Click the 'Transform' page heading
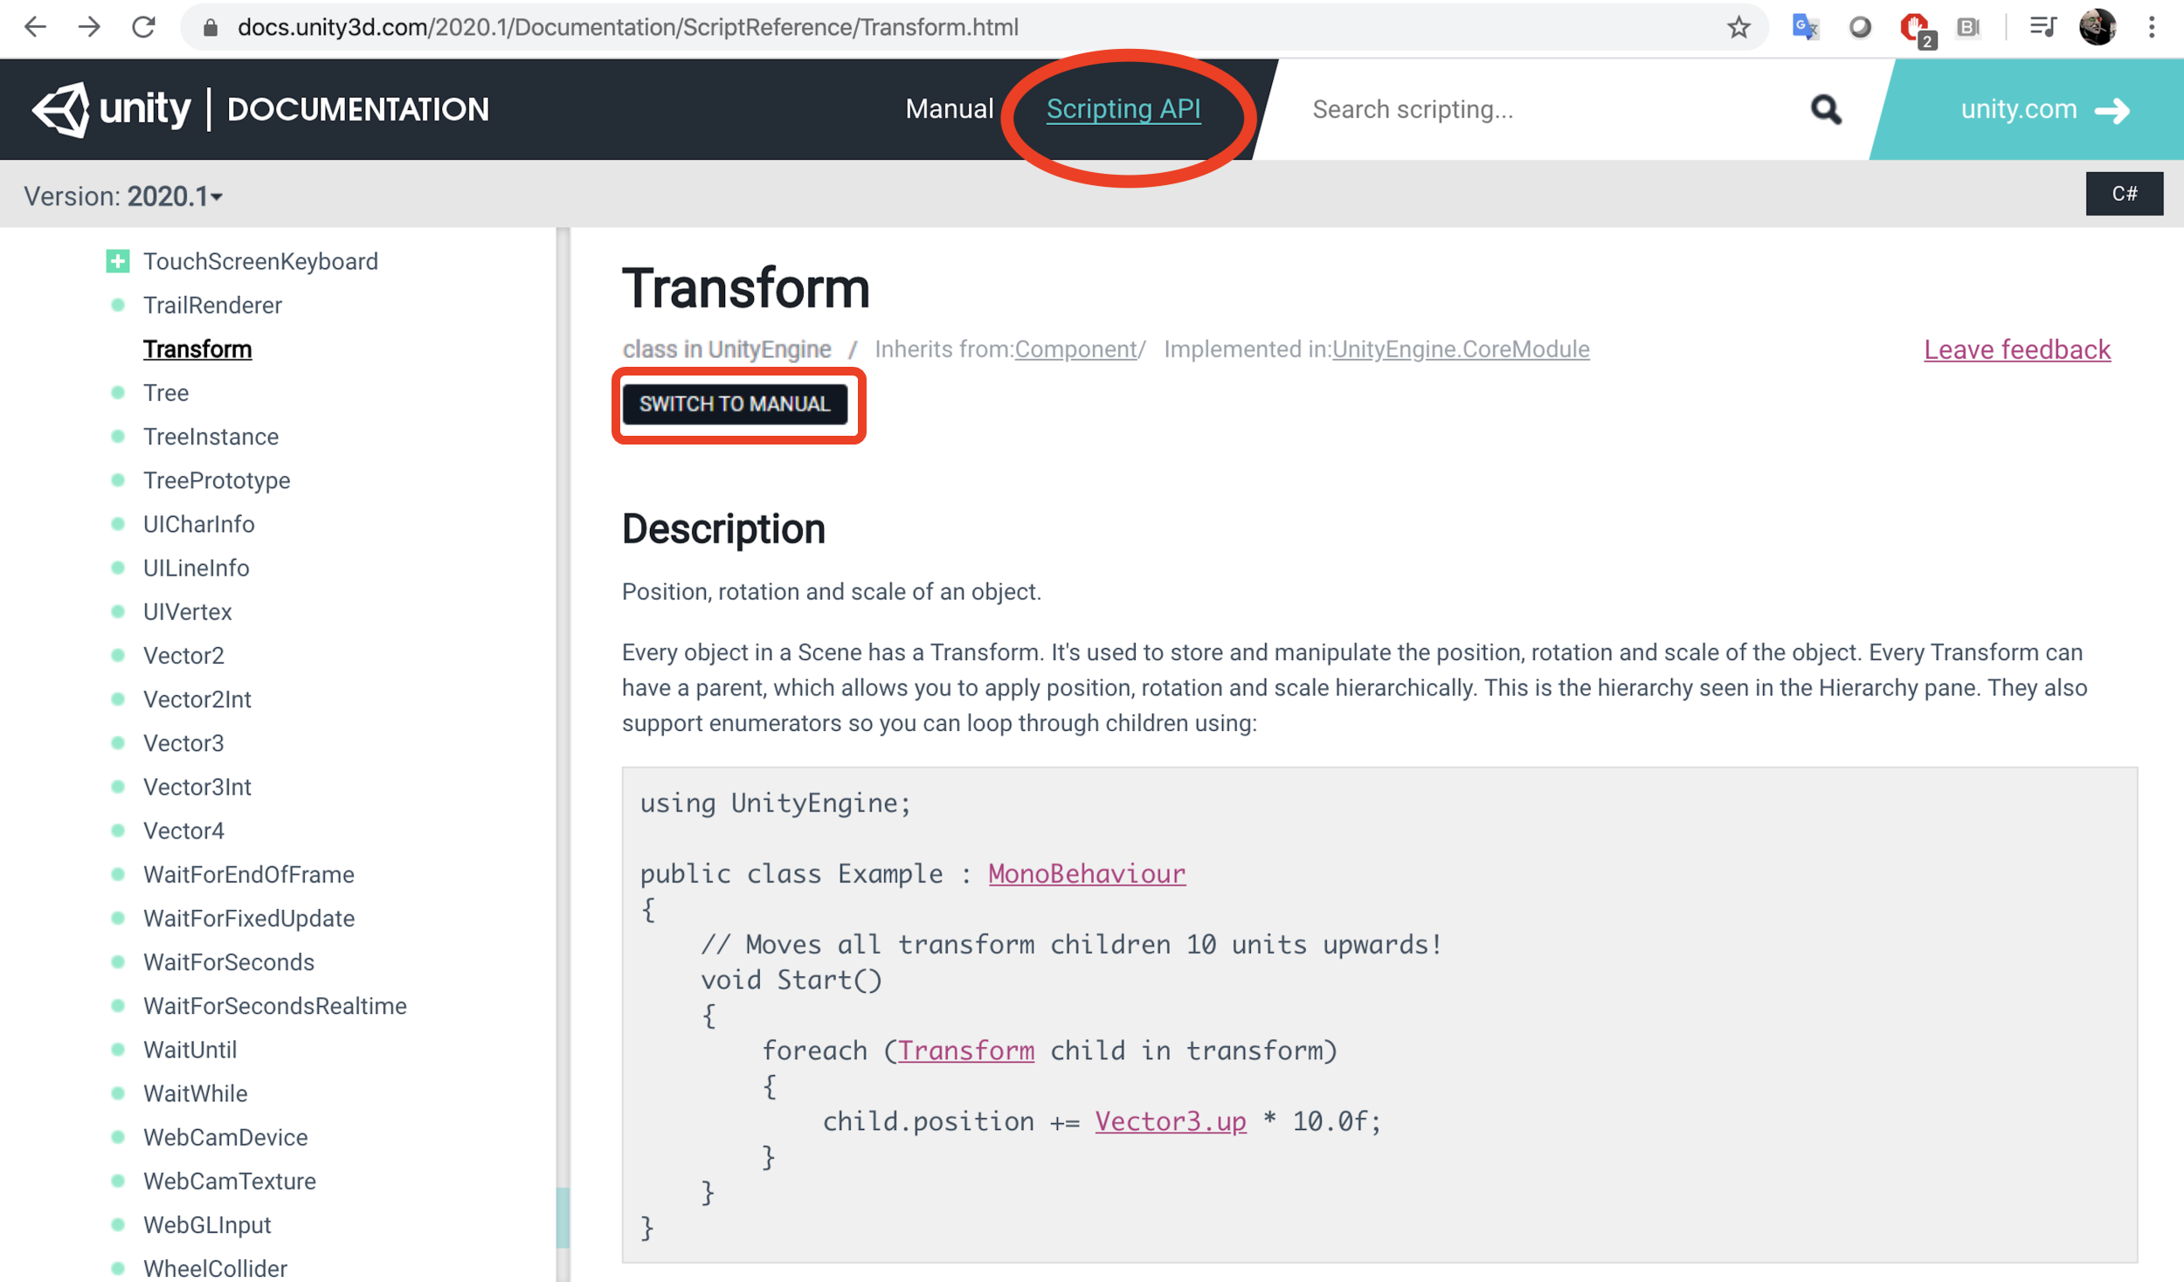 coord(746,288)
